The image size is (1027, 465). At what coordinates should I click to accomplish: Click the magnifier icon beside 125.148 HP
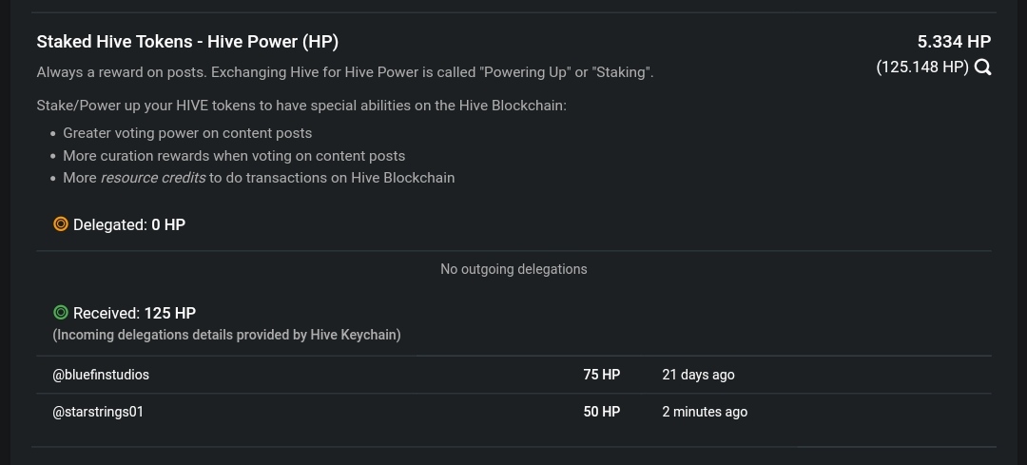[982, 67]
